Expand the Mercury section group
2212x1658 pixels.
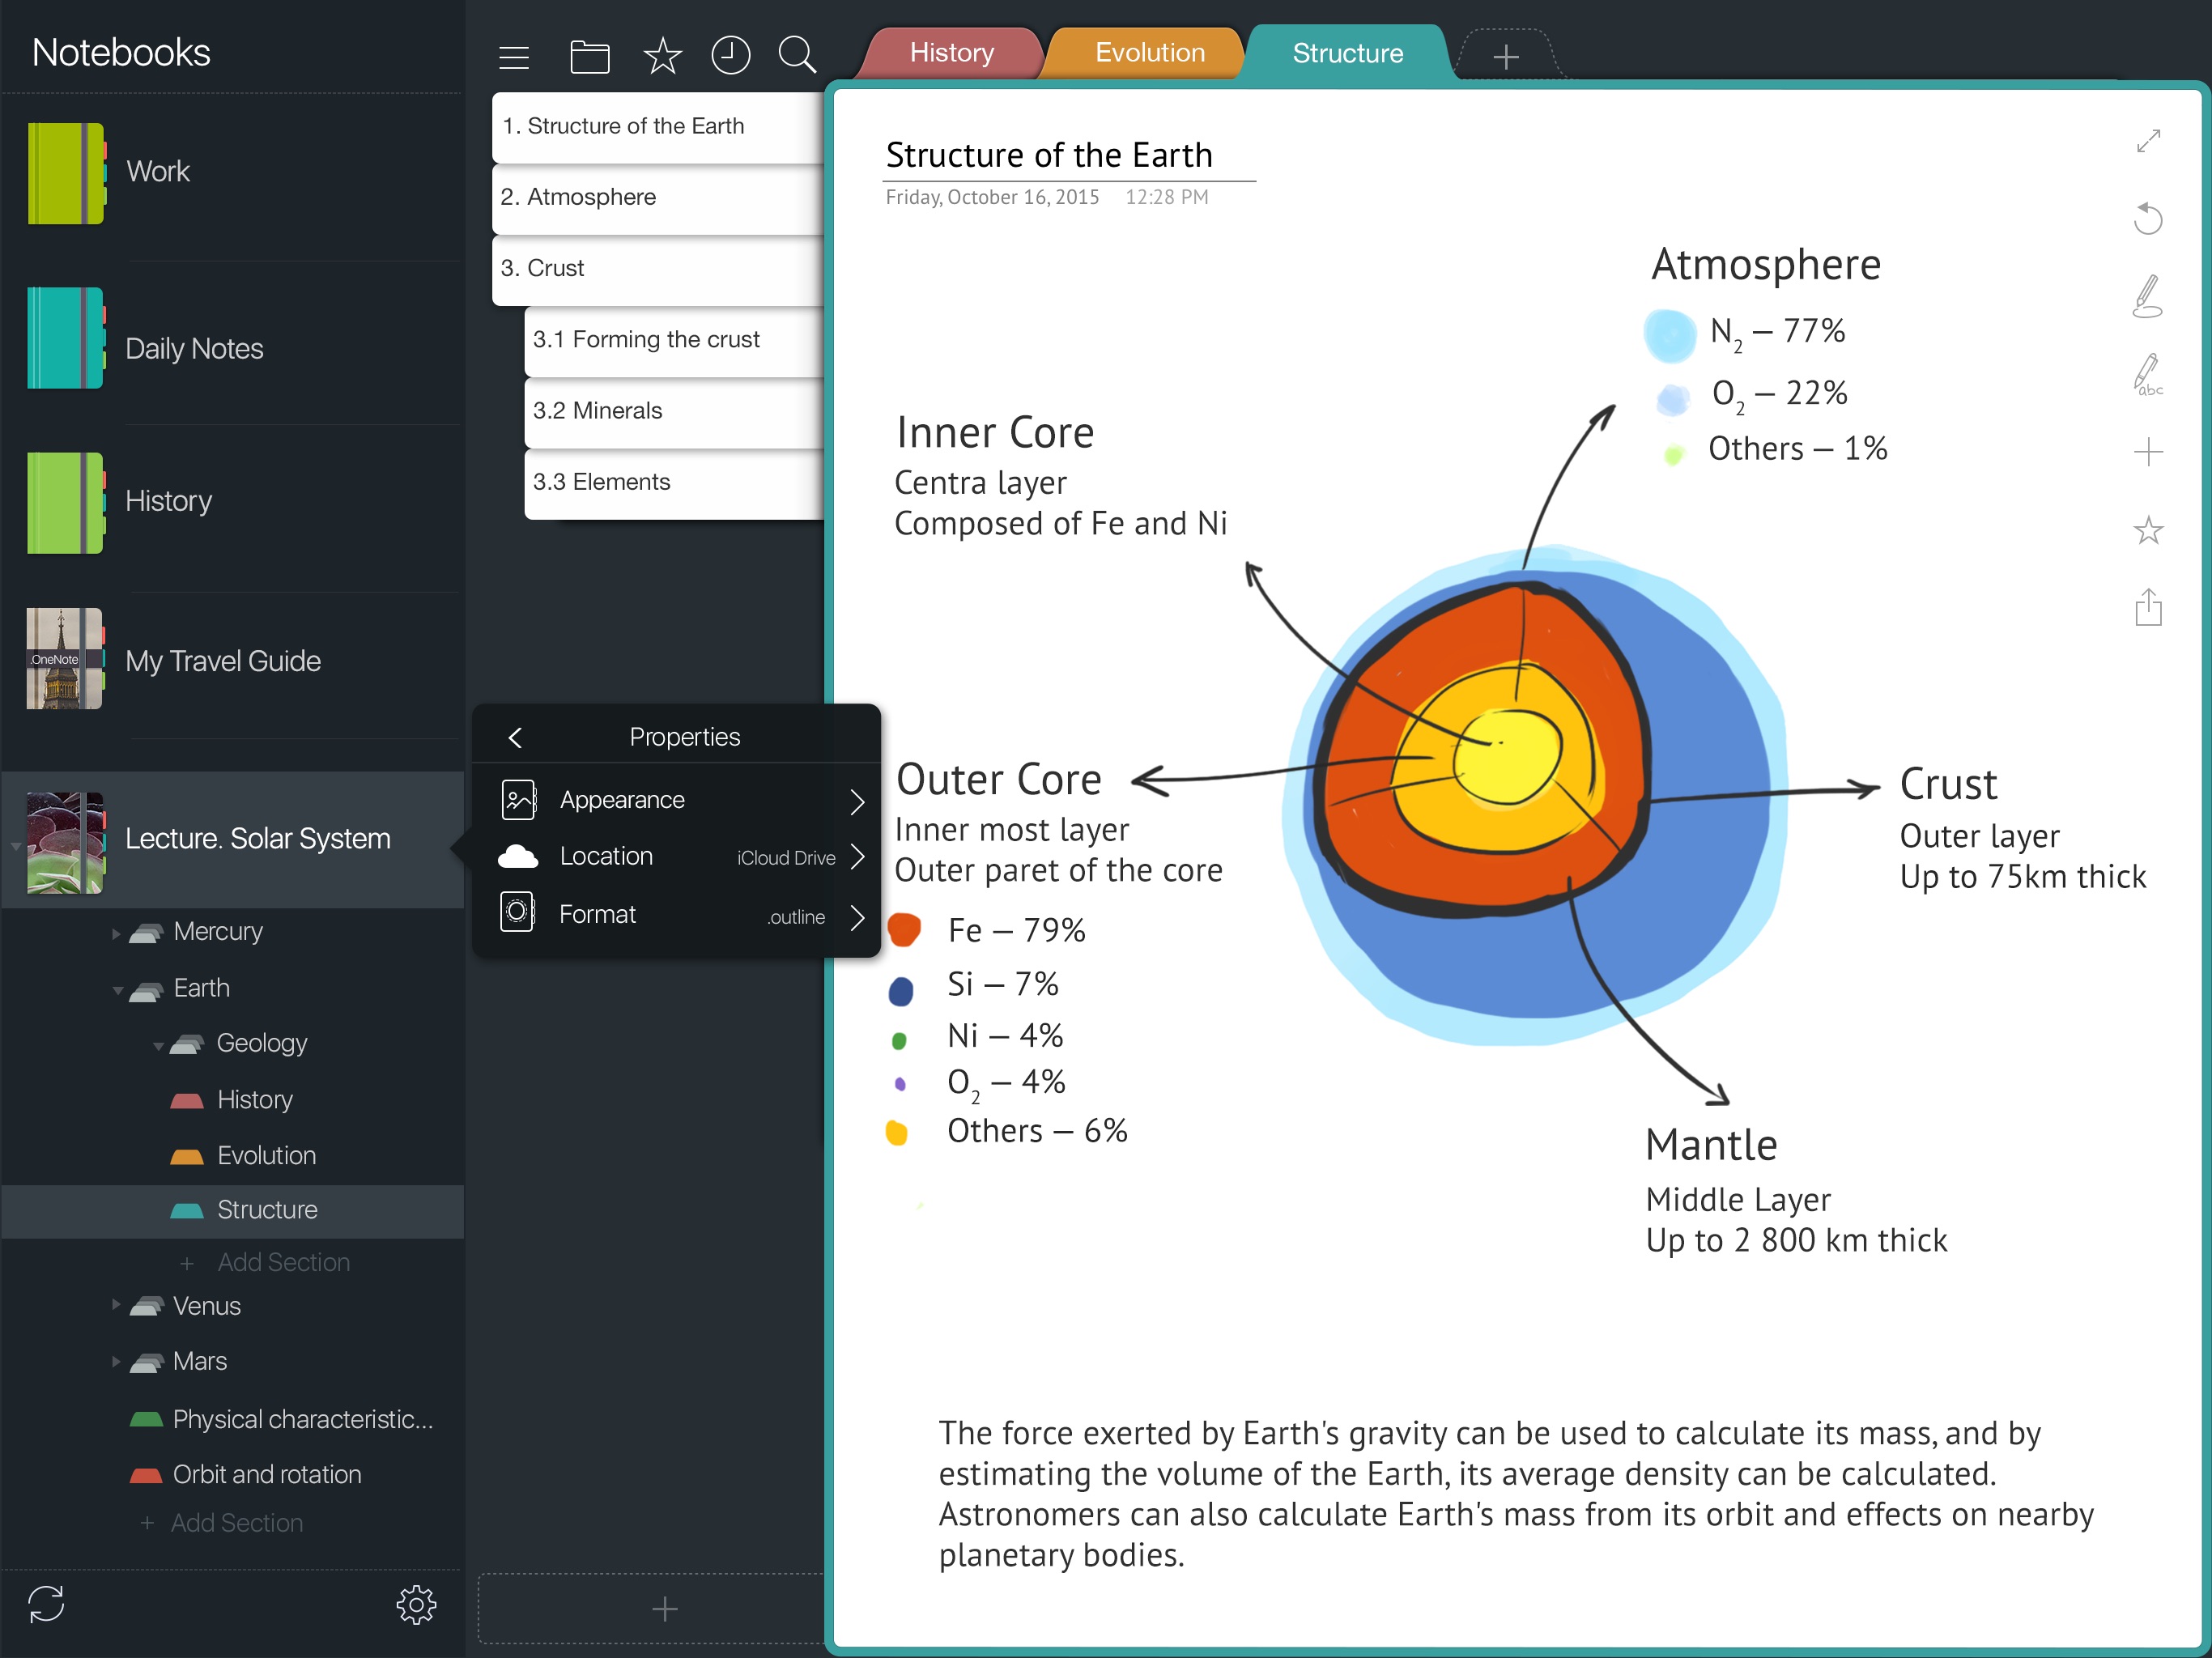click(116, 933)
